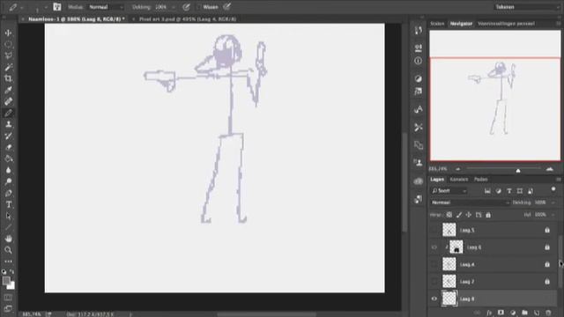Click the new group folder icon
Viewport: 564px width, 317px height.
(525, 313)
